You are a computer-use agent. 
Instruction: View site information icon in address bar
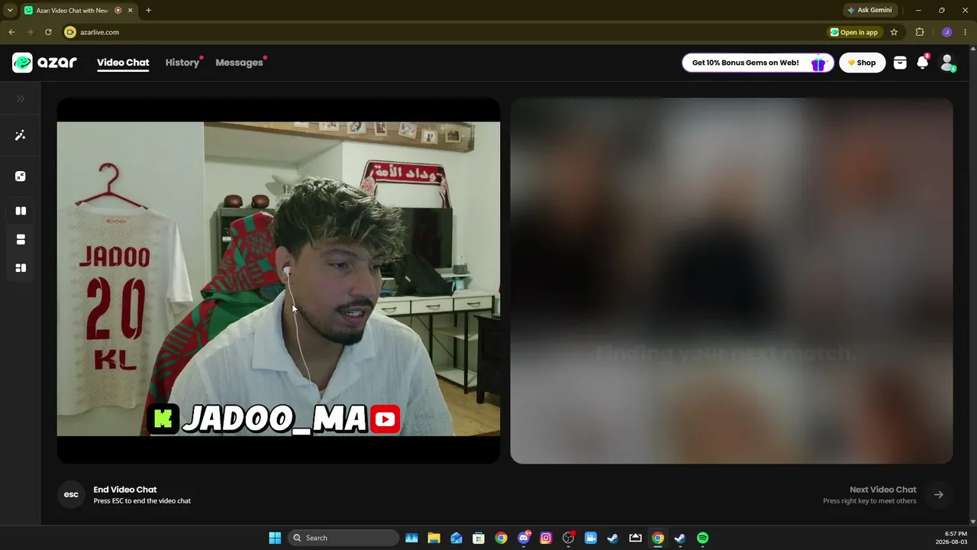[x=70, y=32]
